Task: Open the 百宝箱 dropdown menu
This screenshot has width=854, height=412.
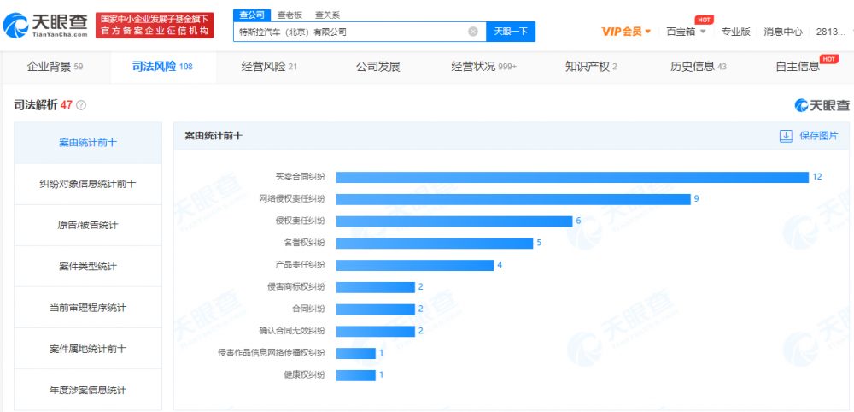Action: 703,32
